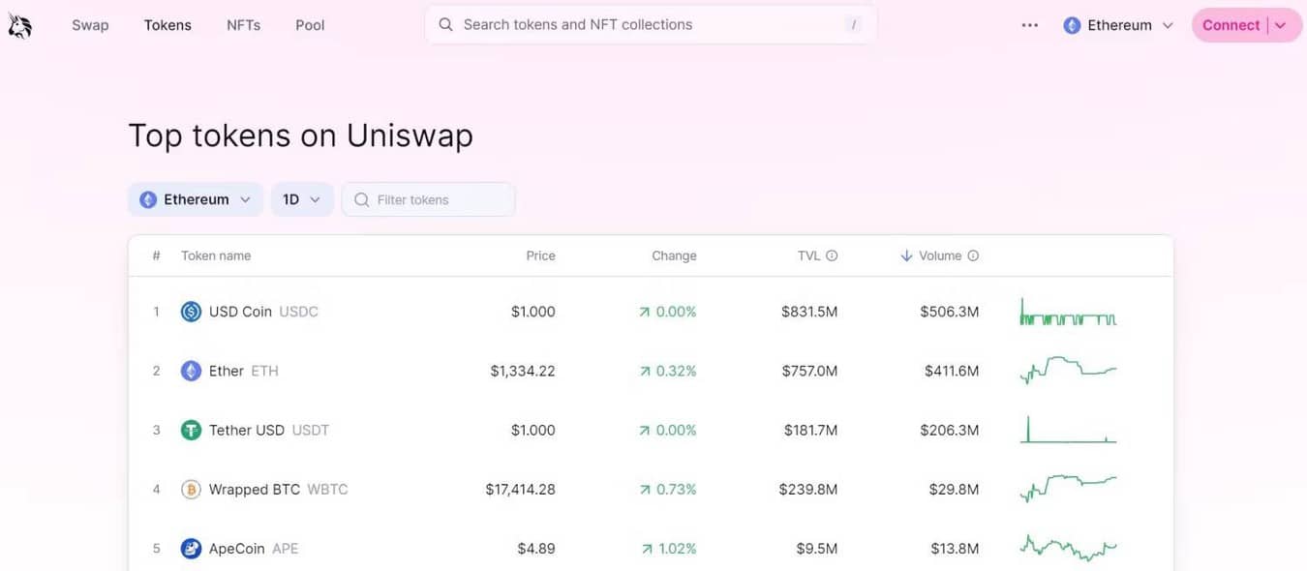
Task: Switch to the Swap page
Action: [90, 24]
